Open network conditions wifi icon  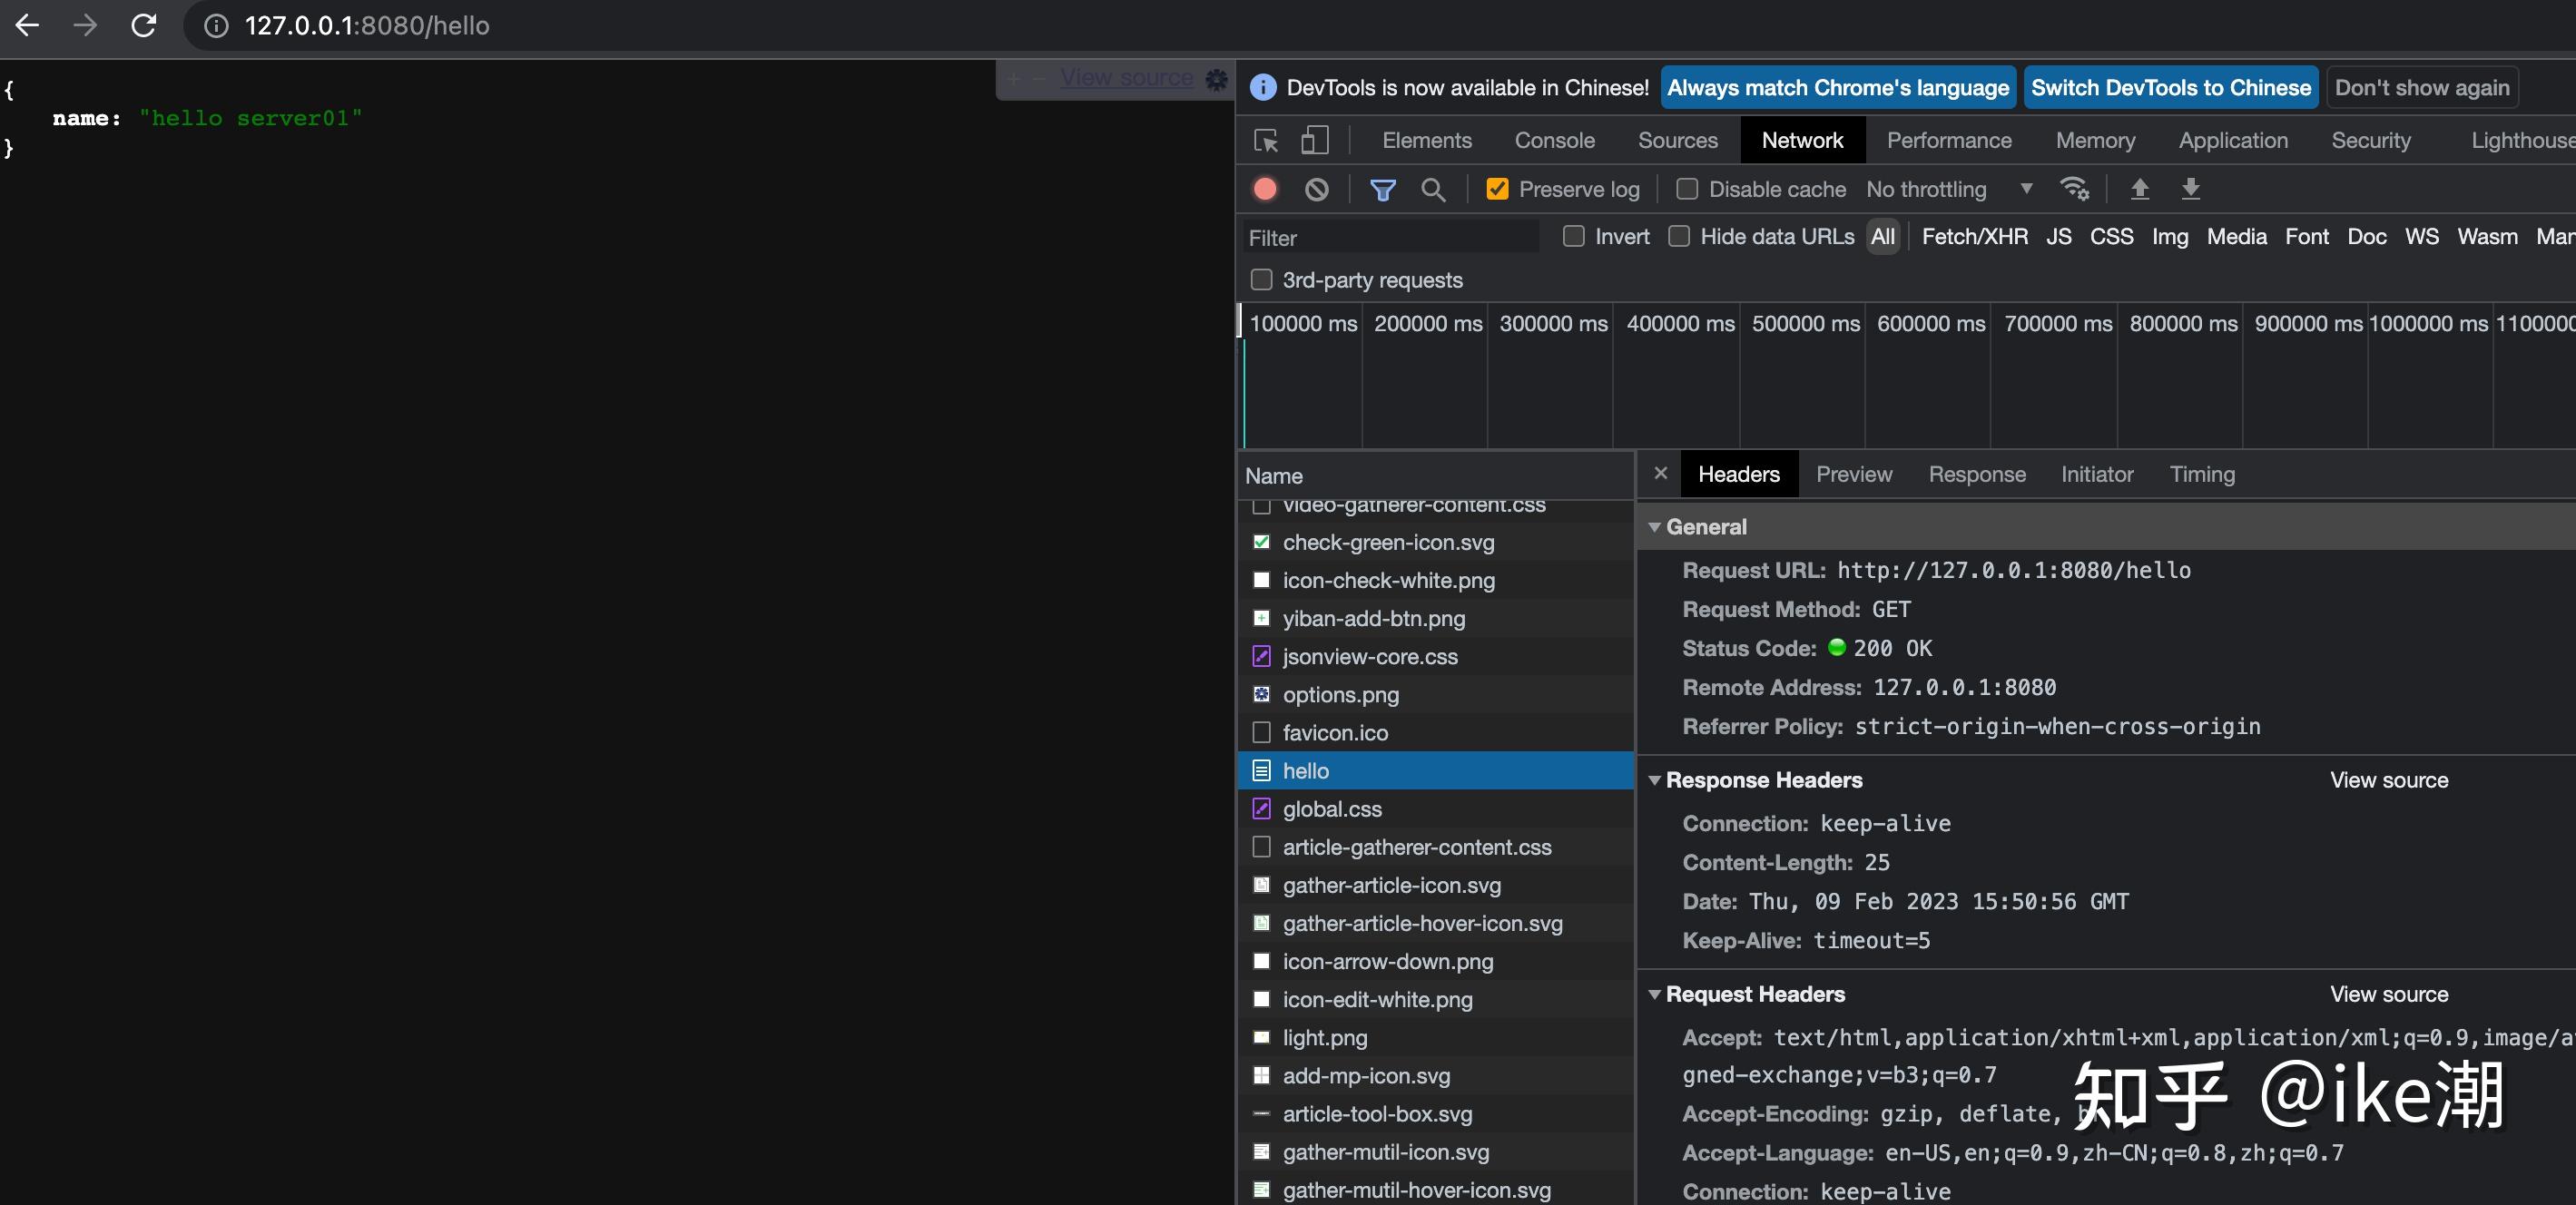pyautogui.click(x=2074, y=189)
